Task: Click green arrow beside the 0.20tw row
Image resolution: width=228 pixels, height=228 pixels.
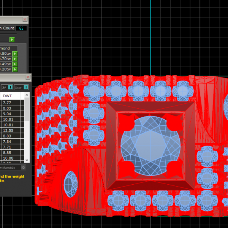Action: 15,69
